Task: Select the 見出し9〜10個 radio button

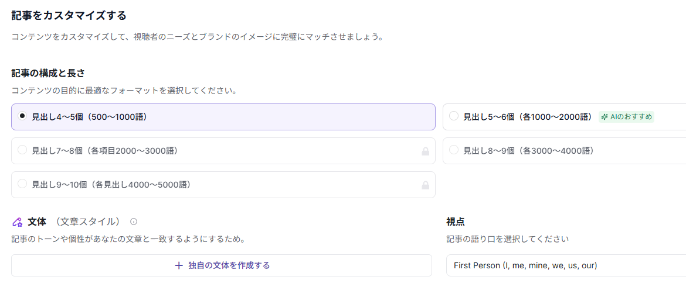Action: [22, 184]
